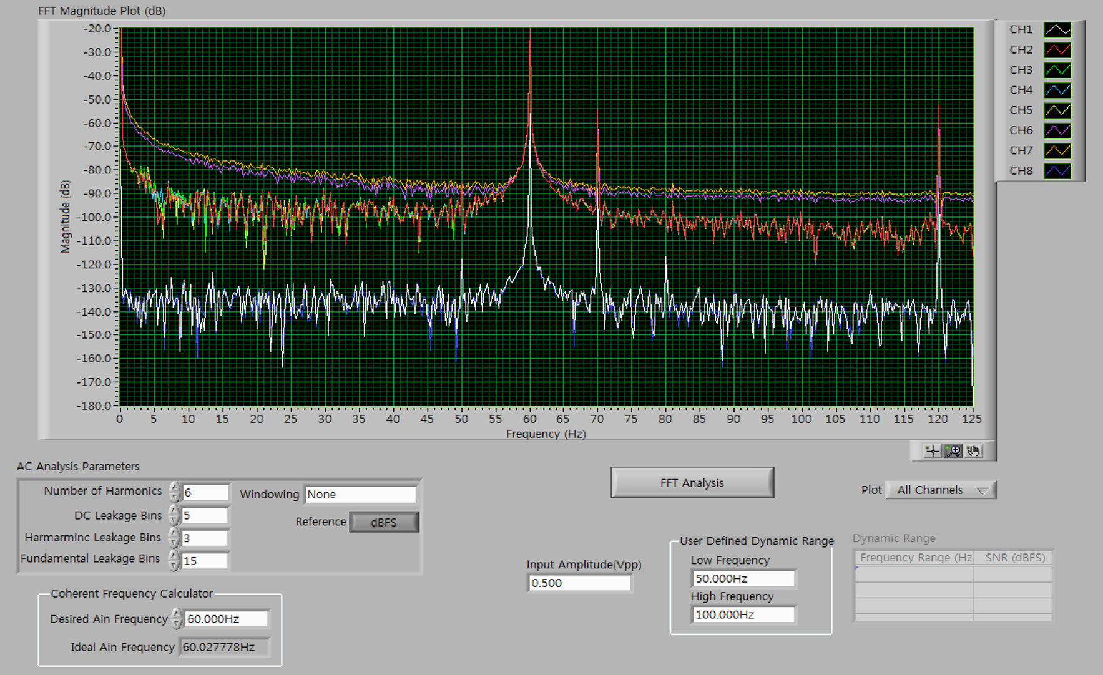This screenshot has width=1103, height=675.
Task: Toggle the dBFS Reference button
Action: 384,522
